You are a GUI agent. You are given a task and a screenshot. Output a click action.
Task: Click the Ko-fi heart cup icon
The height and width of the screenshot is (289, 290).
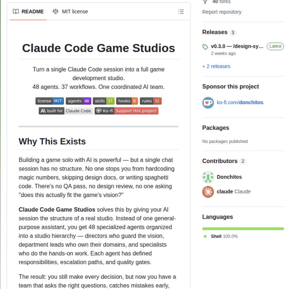(208, 103)
